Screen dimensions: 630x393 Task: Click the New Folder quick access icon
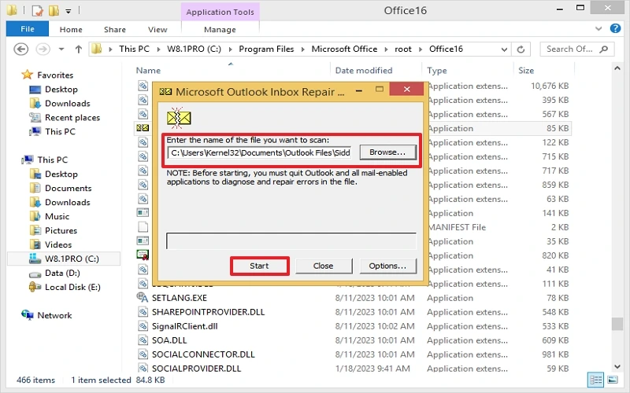coord(54,10)
